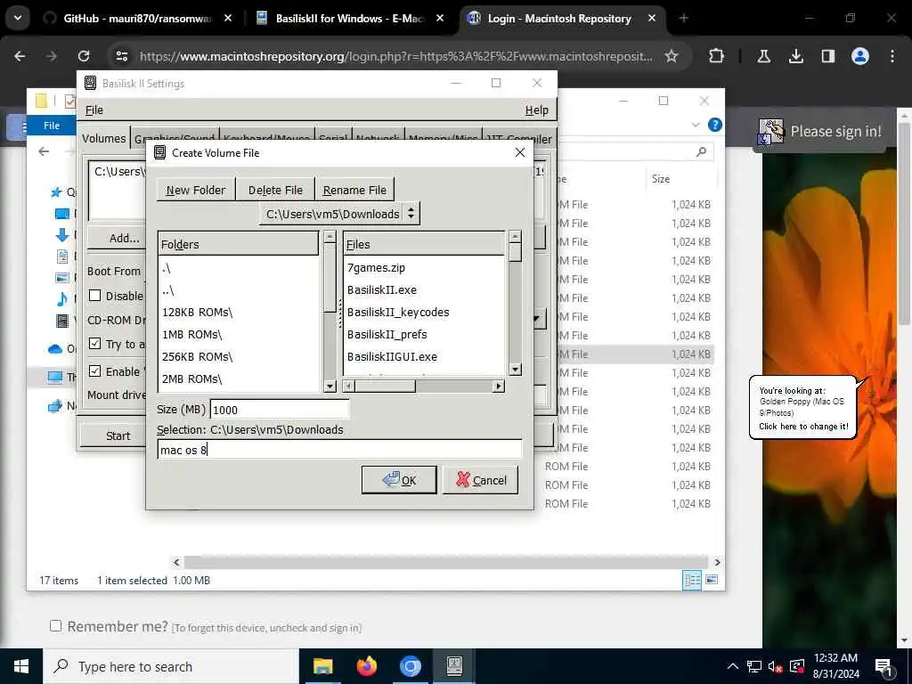Image resolution: width=912 pixels, height=684 pixels.
Task: Switch to the Volumes tab
Action: point(103,138)
